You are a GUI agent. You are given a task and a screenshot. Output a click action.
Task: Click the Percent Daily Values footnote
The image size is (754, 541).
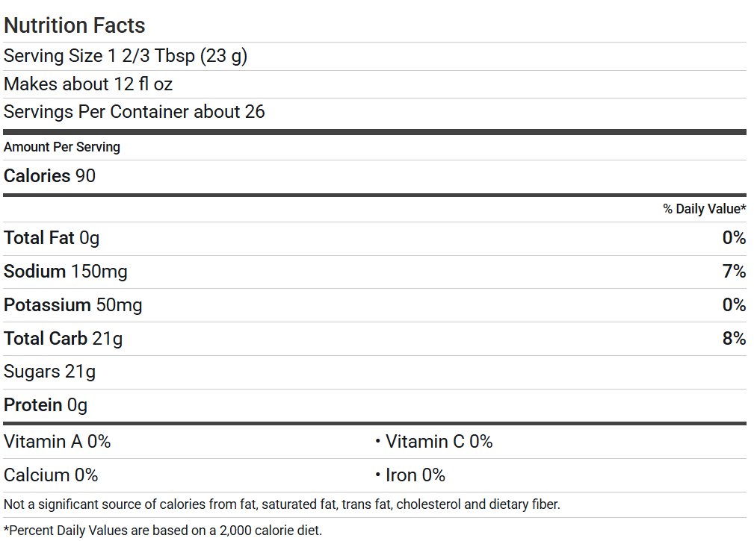(163, 531)
